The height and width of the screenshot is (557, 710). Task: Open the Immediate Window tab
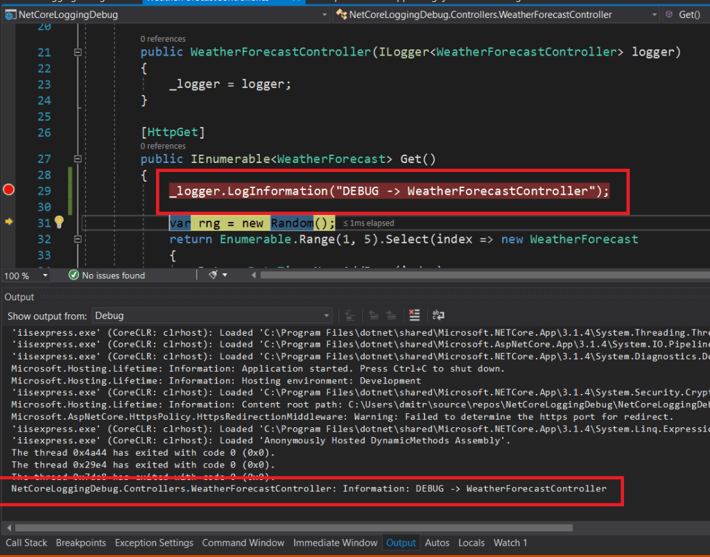pos(335,542)
